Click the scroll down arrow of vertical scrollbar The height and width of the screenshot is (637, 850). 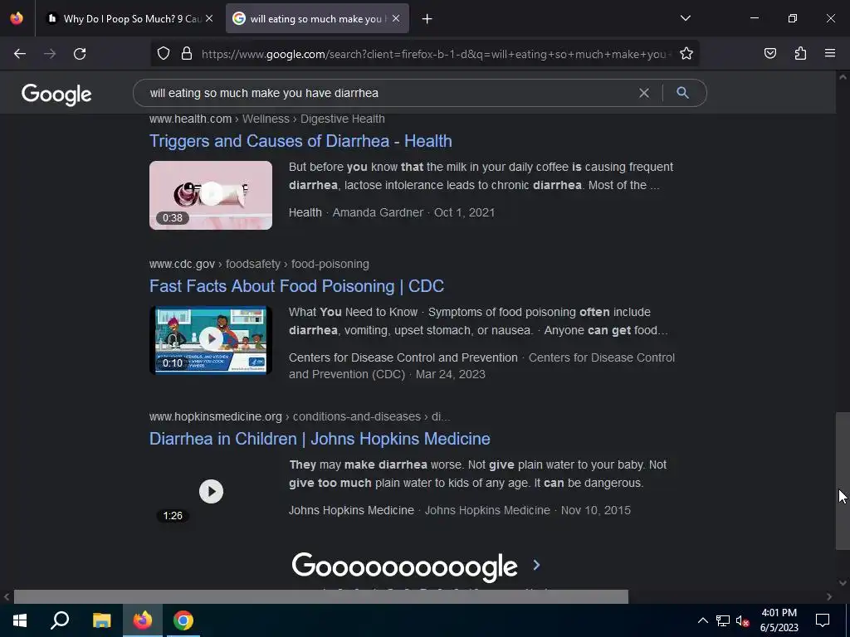[843, 583]
